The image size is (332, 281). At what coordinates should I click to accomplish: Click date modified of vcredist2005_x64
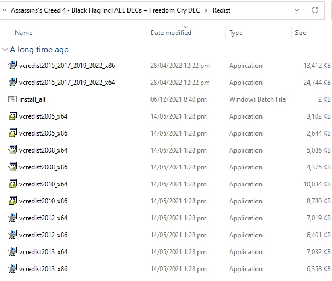(178, 116)
